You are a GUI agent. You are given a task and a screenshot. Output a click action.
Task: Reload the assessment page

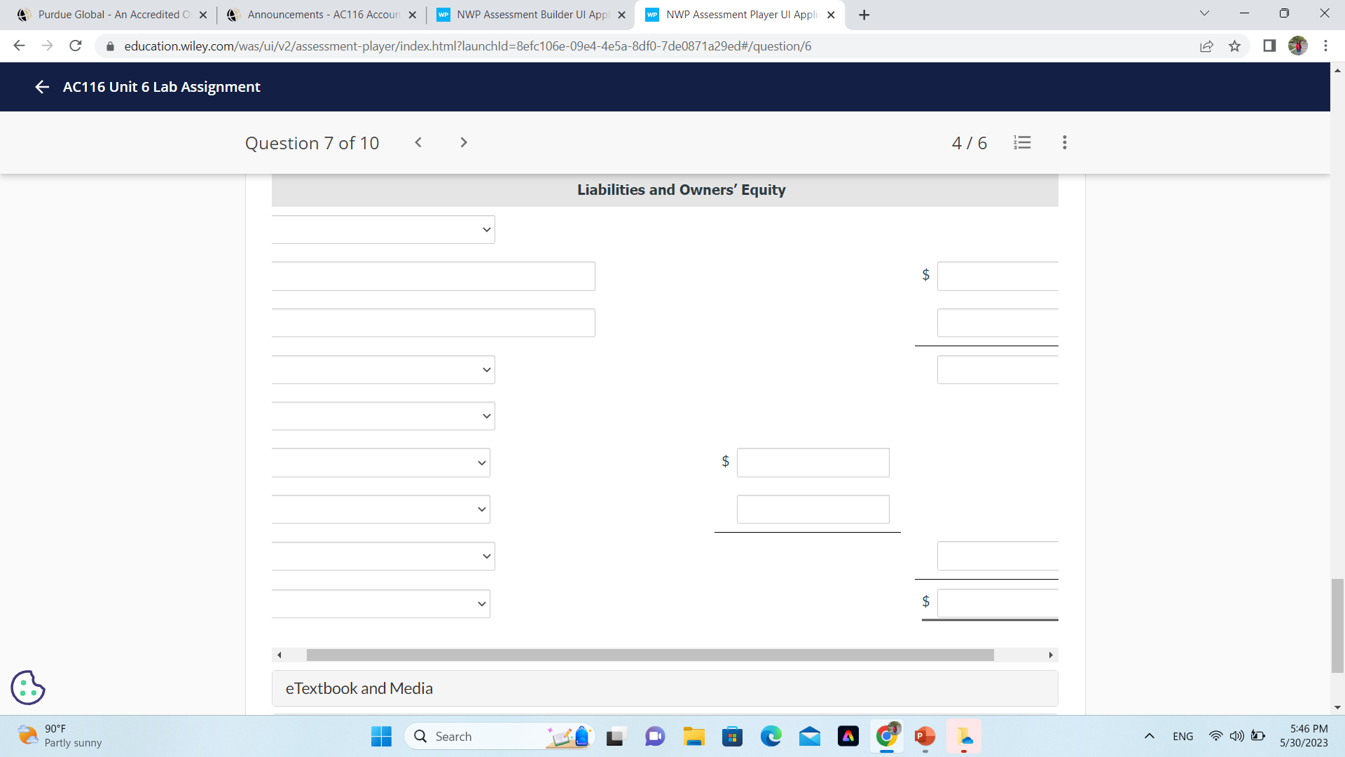pyautogui.click(x=76, y=46)
